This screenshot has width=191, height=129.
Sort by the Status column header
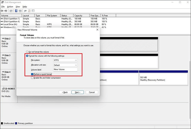[67, 16]
